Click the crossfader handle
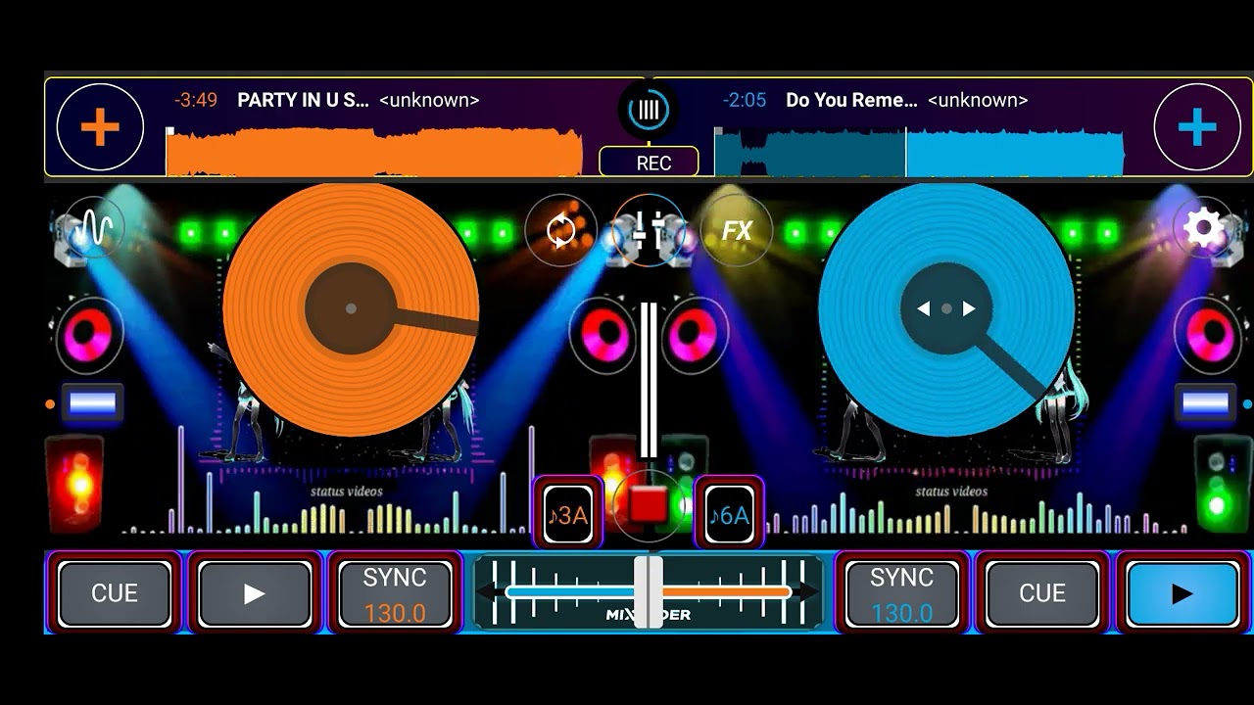Viewport: 1254px width, 705px height. pos(649,591)
